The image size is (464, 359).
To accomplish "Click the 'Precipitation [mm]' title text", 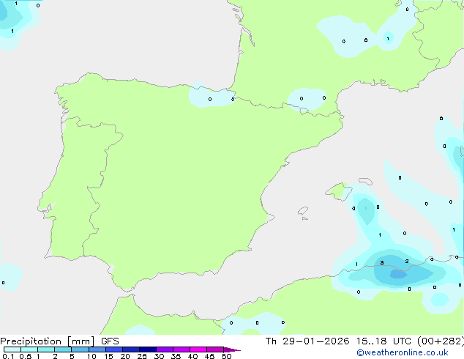I will [48, 341].
